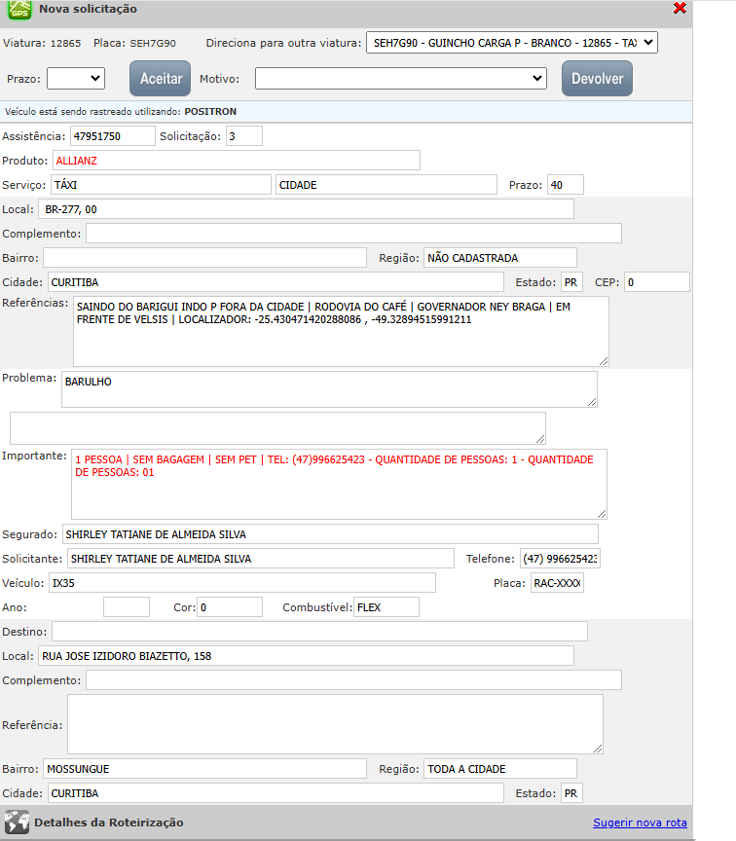Open the Motivo dropdown
This screenshot has height=841, width=736.
401,79
